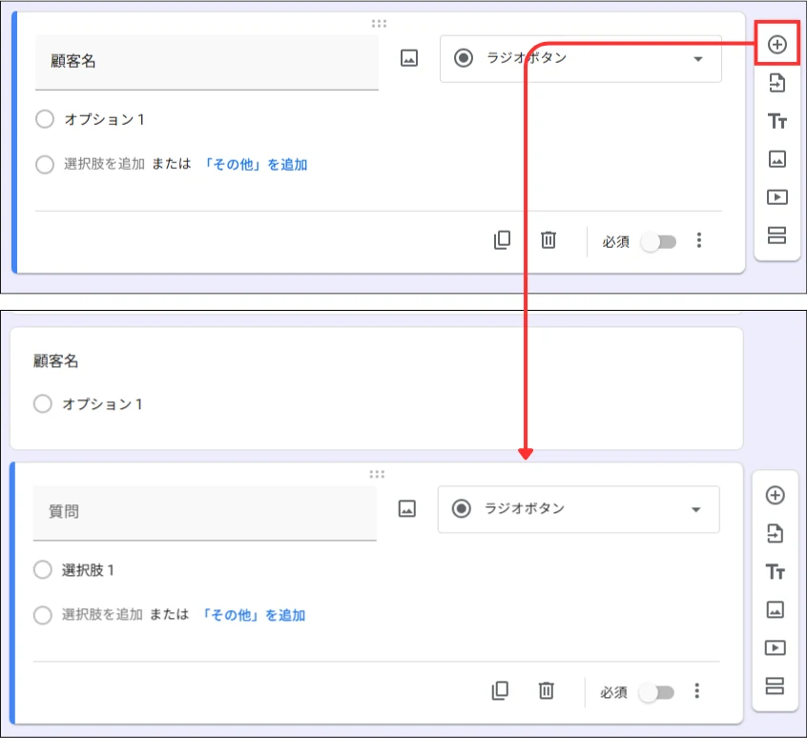The image size is (807, 738).
Task: Click add question icon in lower sidebar
Action: 775,495
